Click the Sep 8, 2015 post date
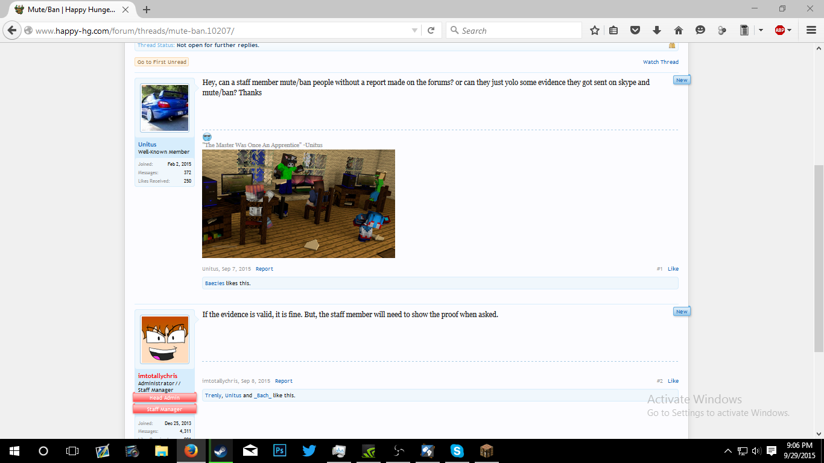 coord(256,381)
